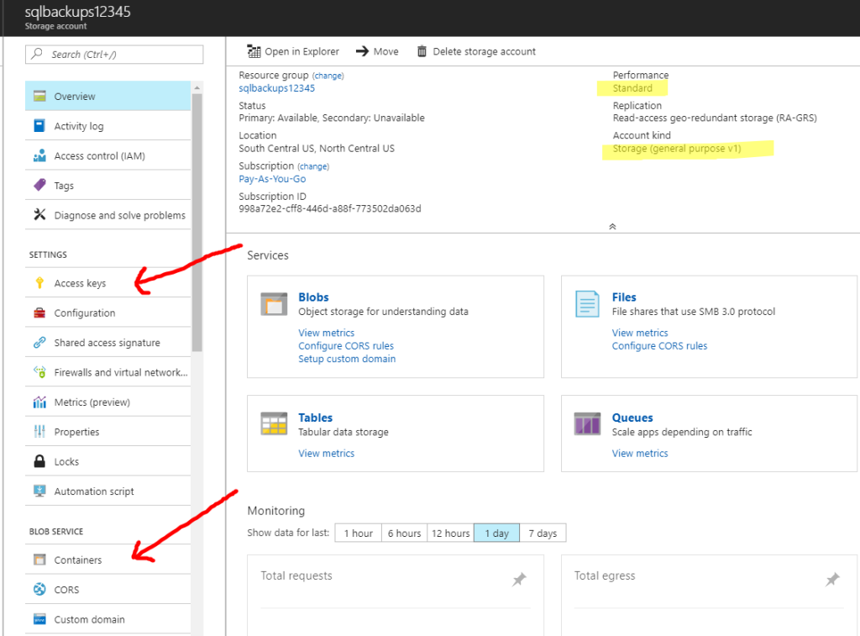
Task: Open the Pay-As-You-Go subscription link
Action: (x=273, y=179)
